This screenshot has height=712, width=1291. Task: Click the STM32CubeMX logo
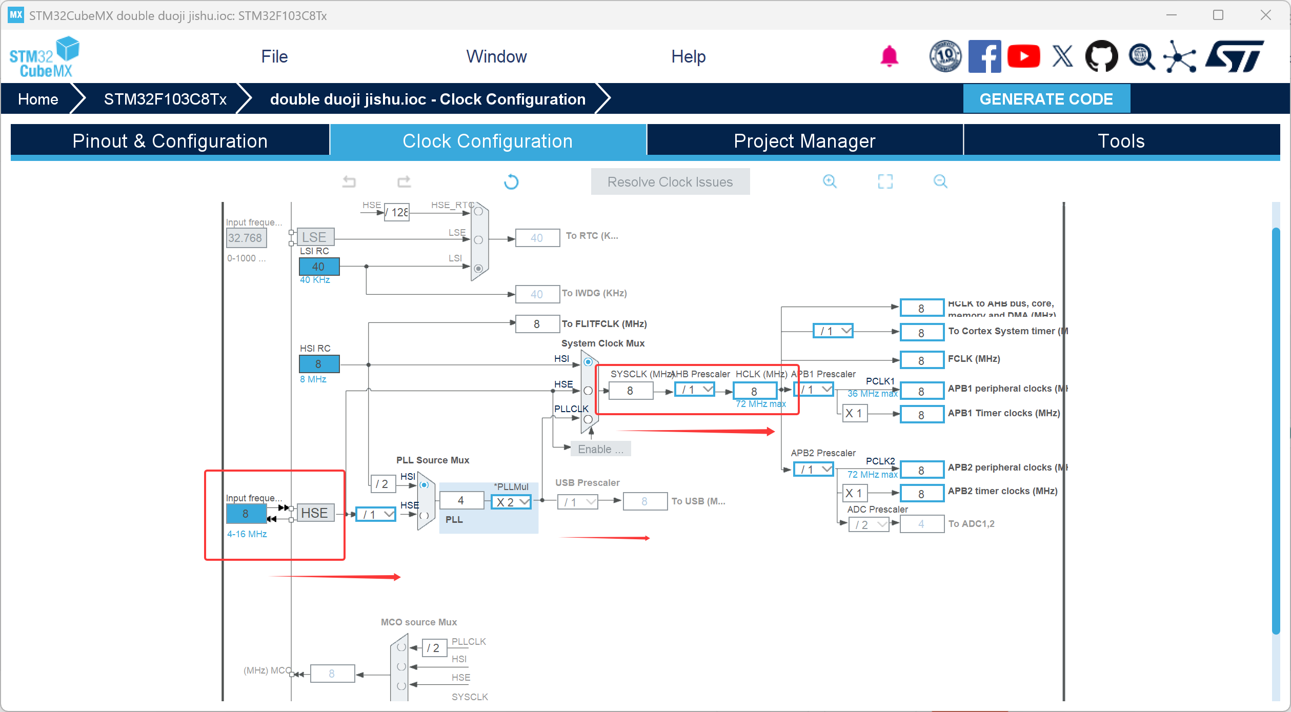(44, 56)
